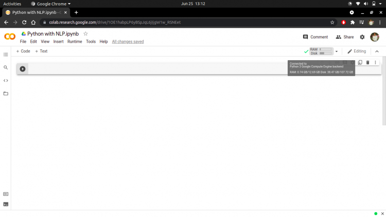
Task: Open the Chrome extensions puzzle icon
Action: (x=353, y=23)
